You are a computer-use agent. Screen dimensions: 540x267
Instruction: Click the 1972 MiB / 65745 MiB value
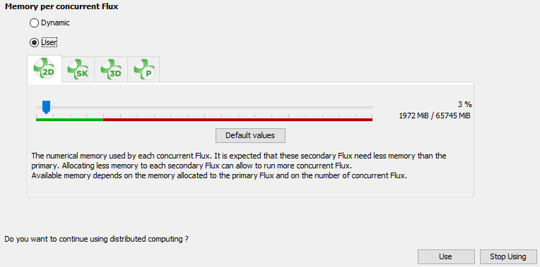click(x=435, y=116)
